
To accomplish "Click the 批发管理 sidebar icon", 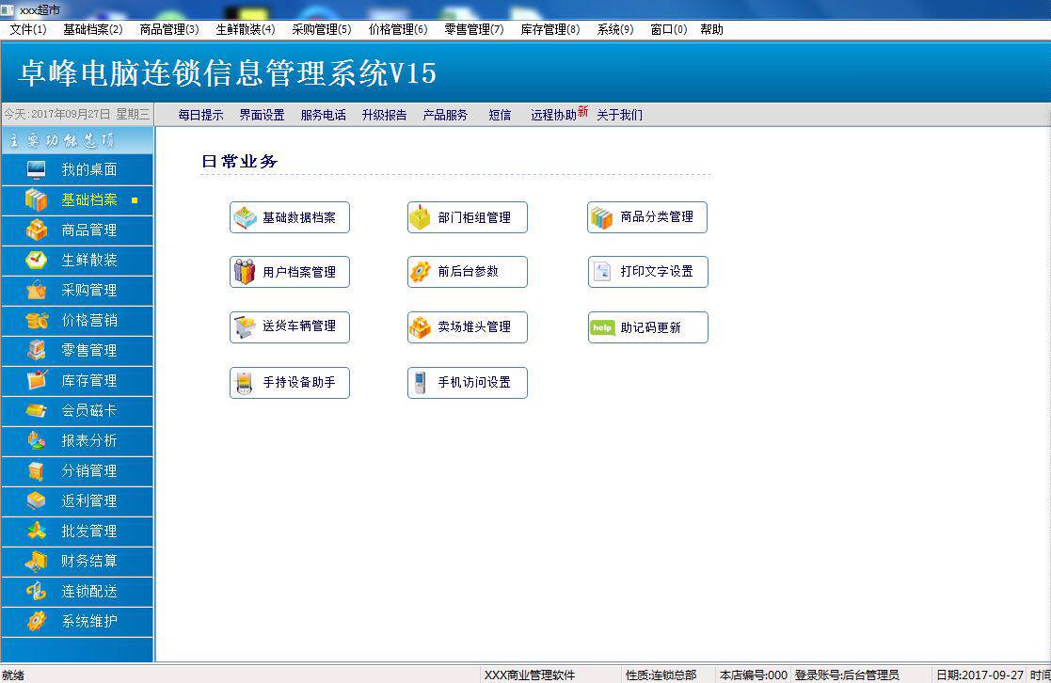I will pyautogui.click(x=36, y=531).
